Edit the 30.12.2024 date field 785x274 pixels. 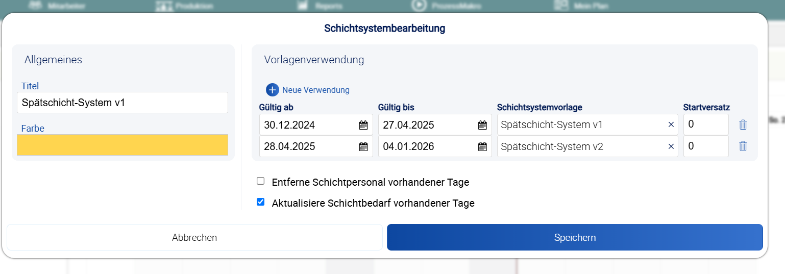[x=316, y=124]
